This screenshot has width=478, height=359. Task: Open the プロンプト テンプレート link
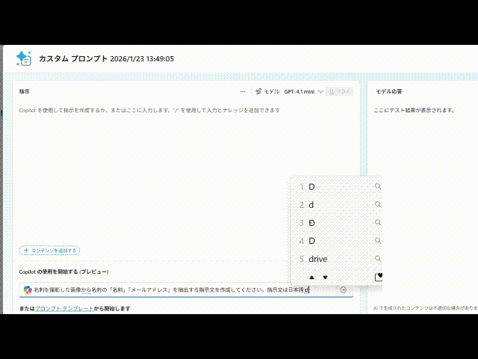64,308
